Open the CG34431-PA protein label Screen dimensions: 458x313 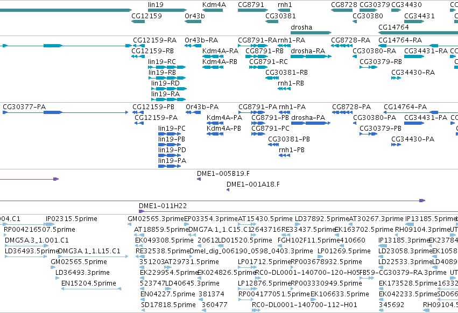point(426,118)
